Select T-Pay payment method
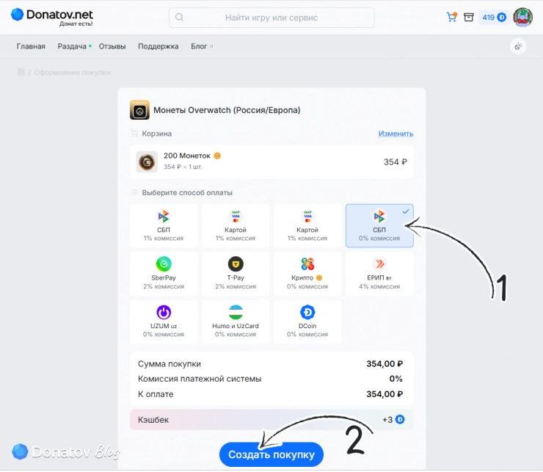Screen dimensions: 543x472 (236, 274)
